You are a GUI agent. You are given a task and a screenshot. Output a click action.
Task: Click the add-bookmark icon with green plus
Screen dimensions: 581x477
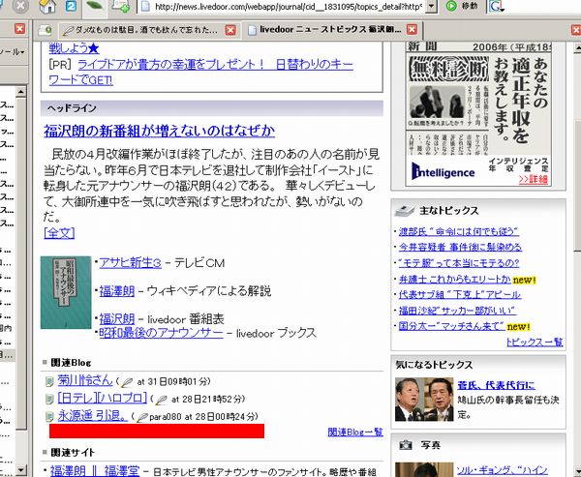click(121, 6)
